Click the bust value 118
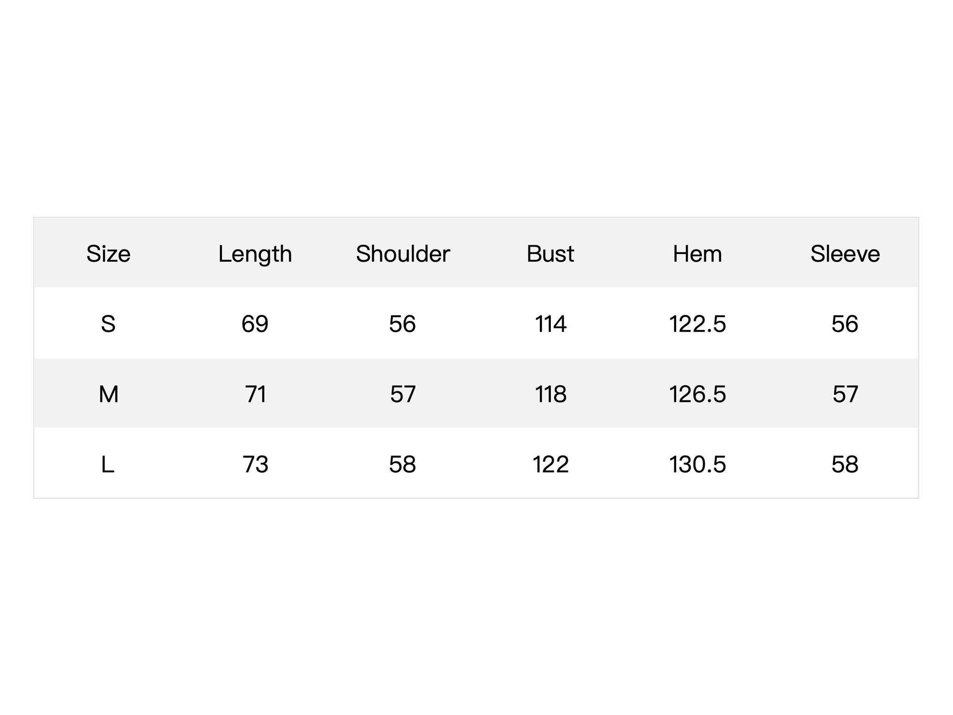 tap(550, 394)
